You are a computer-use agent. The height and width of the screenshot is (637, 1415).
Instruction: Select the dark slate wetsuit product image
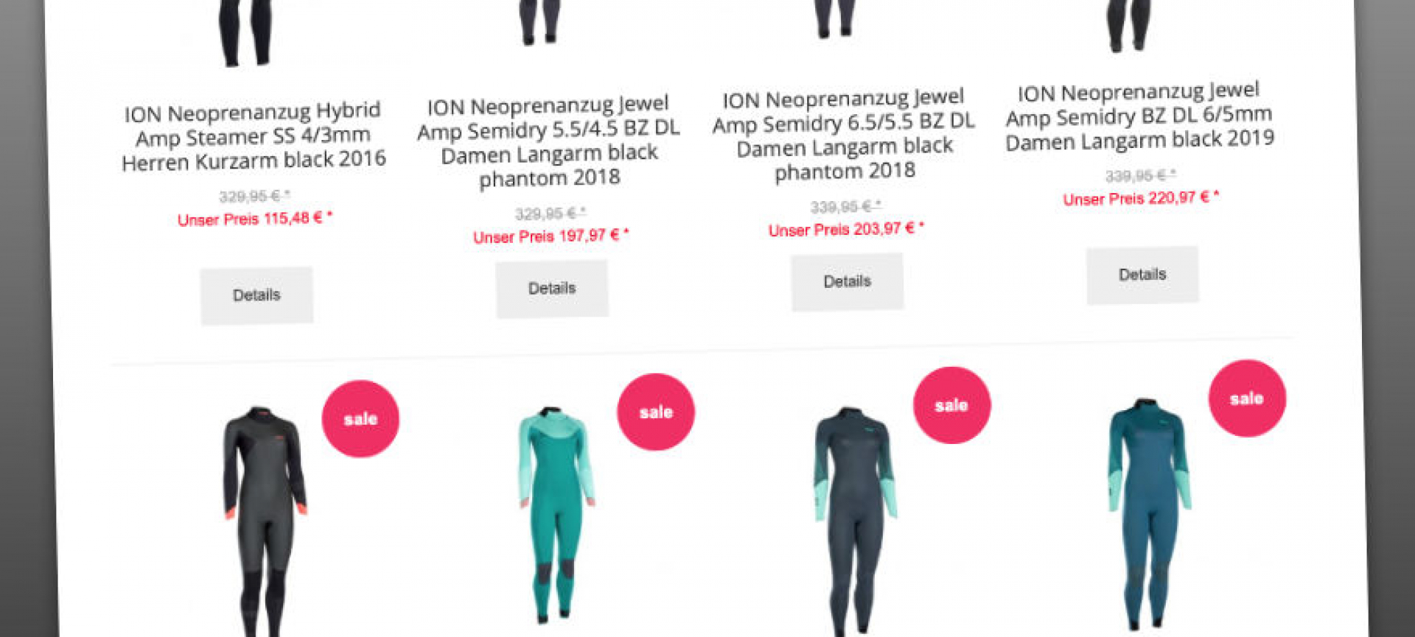[855, 521]
